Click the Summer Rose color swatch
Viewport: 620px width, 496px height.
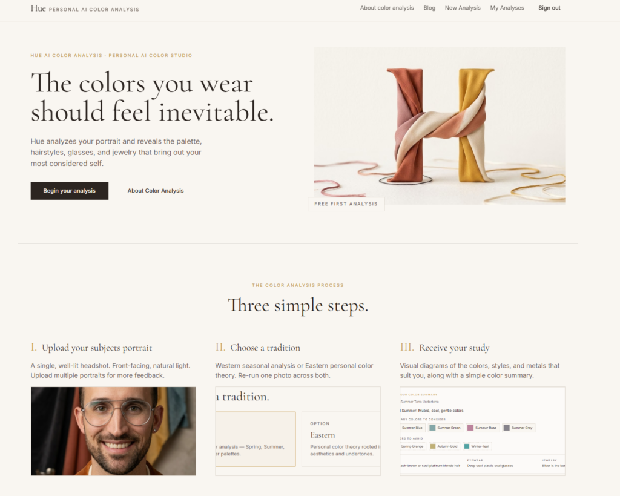tap(482, 428)
